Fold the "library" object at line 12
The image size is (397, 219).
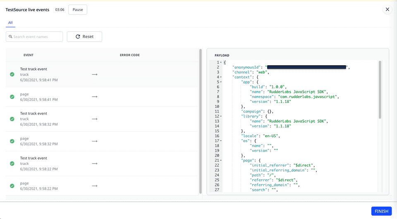[x=221, y=116]
